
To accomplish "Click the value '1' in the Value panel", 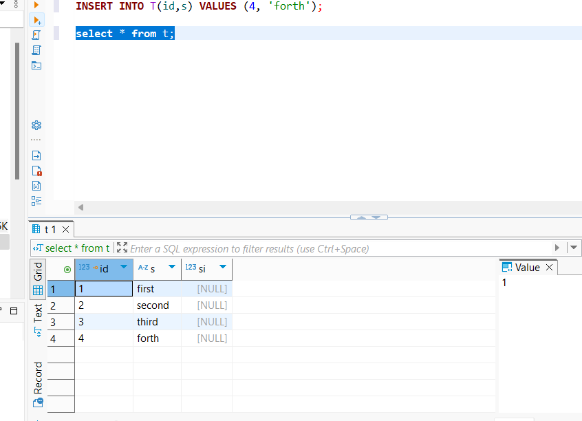I will (x=504, y=283).
